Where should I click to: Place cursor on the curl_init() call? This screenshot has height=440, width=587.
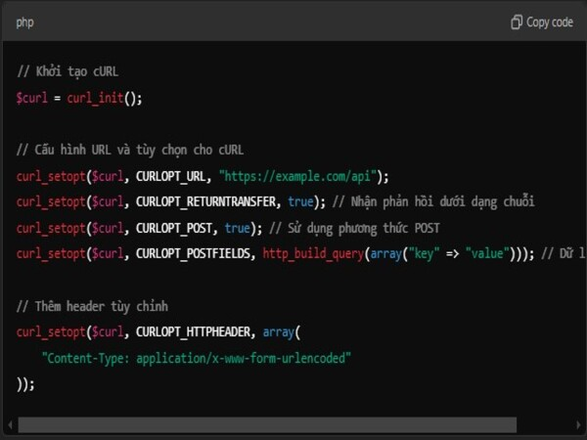[x=105, y=98]
